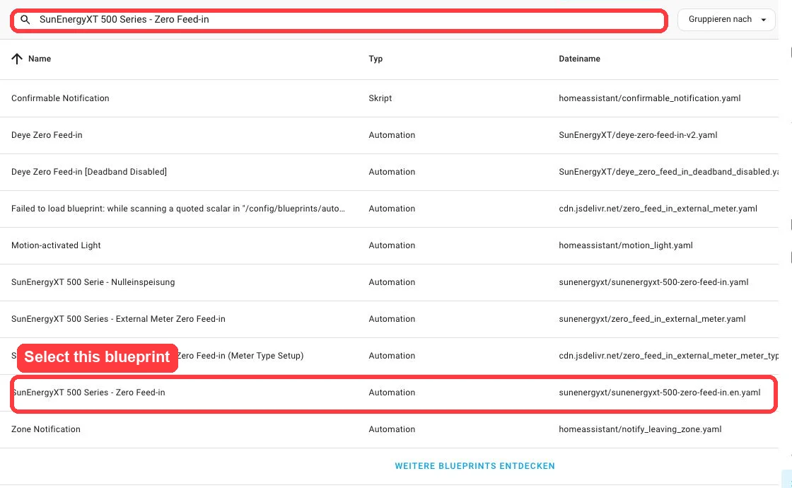
Task: Click cdn.jsdelivr.net/zero_feed_in_external_meter.yaml filename
Action: coord(658,209)
